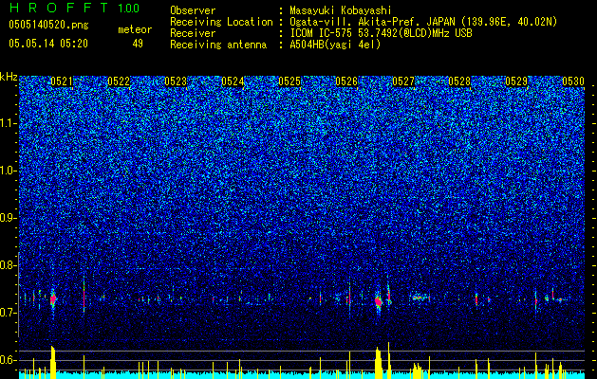Click the meteor count value 49
The image size is (597, 379).
[x=138, y=44]
